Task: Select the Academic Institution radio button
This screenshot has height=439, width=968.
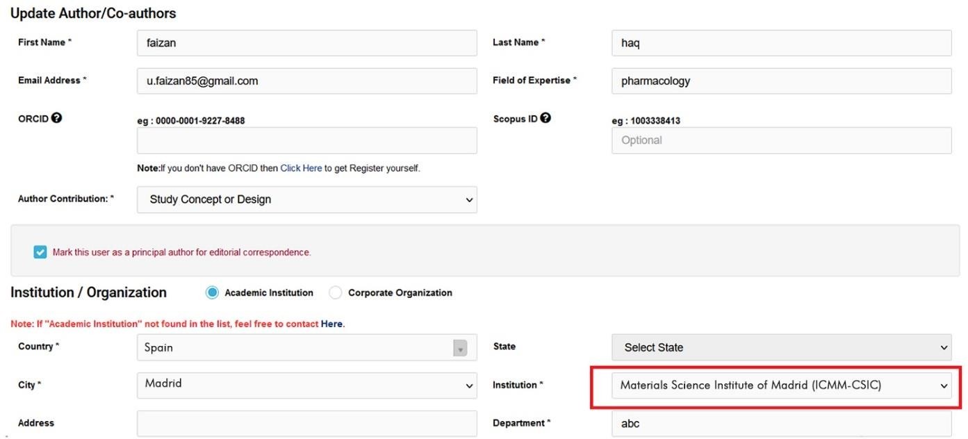Action: pos(212,293)
